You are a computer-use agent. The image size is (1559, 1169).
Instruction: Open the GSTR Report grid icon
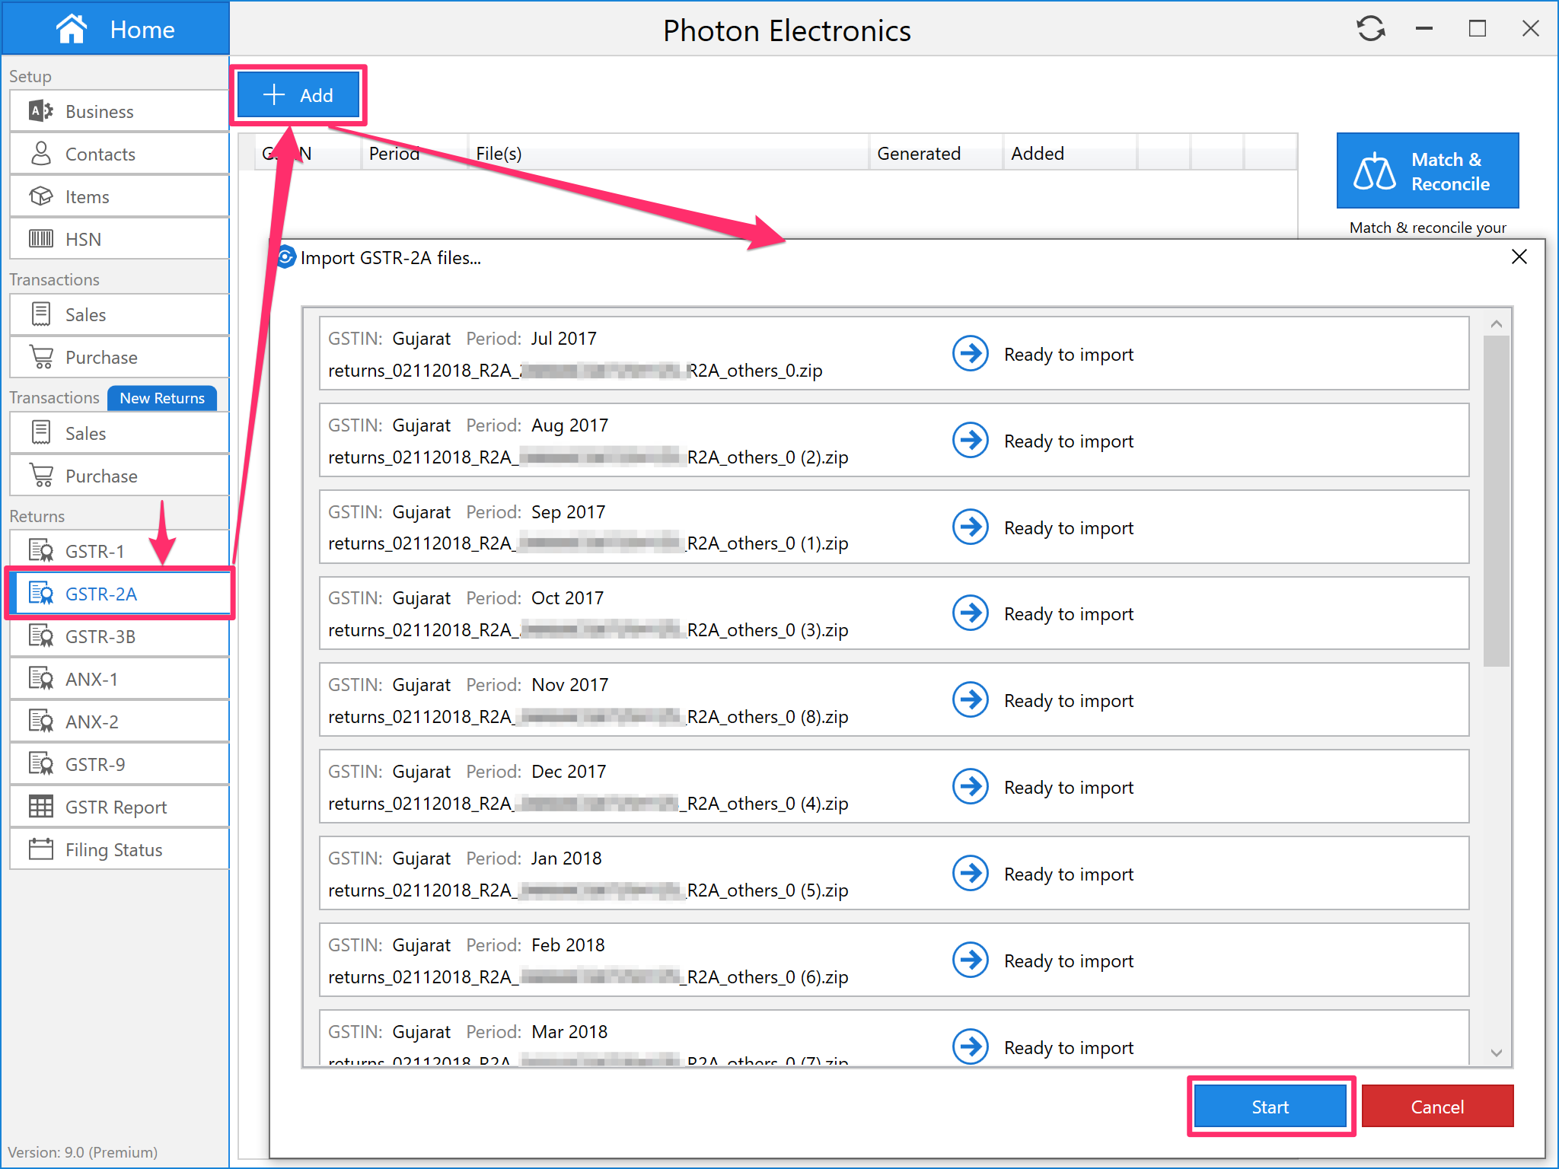tap(41, 807)
